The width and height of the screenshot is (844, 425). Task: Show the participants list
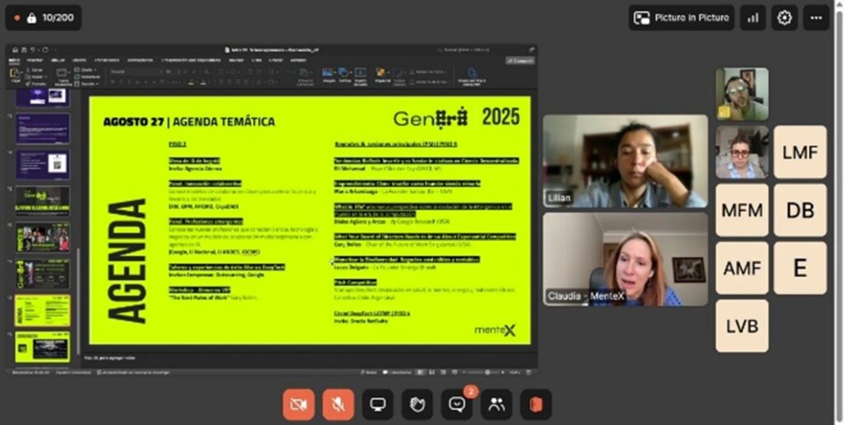tap(496, 404)
